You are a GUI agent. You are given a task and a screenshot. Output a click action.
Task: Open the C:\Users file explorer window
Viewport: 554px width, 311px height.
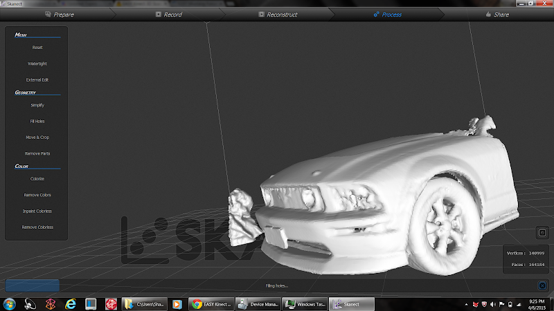145,304
